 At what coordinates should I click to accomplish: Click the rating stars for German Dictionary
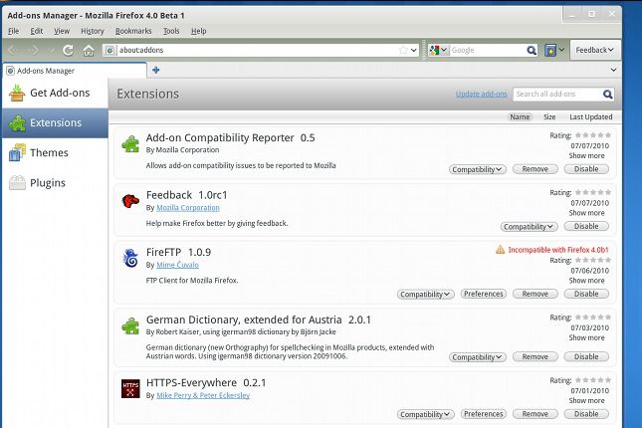(593, 317)
